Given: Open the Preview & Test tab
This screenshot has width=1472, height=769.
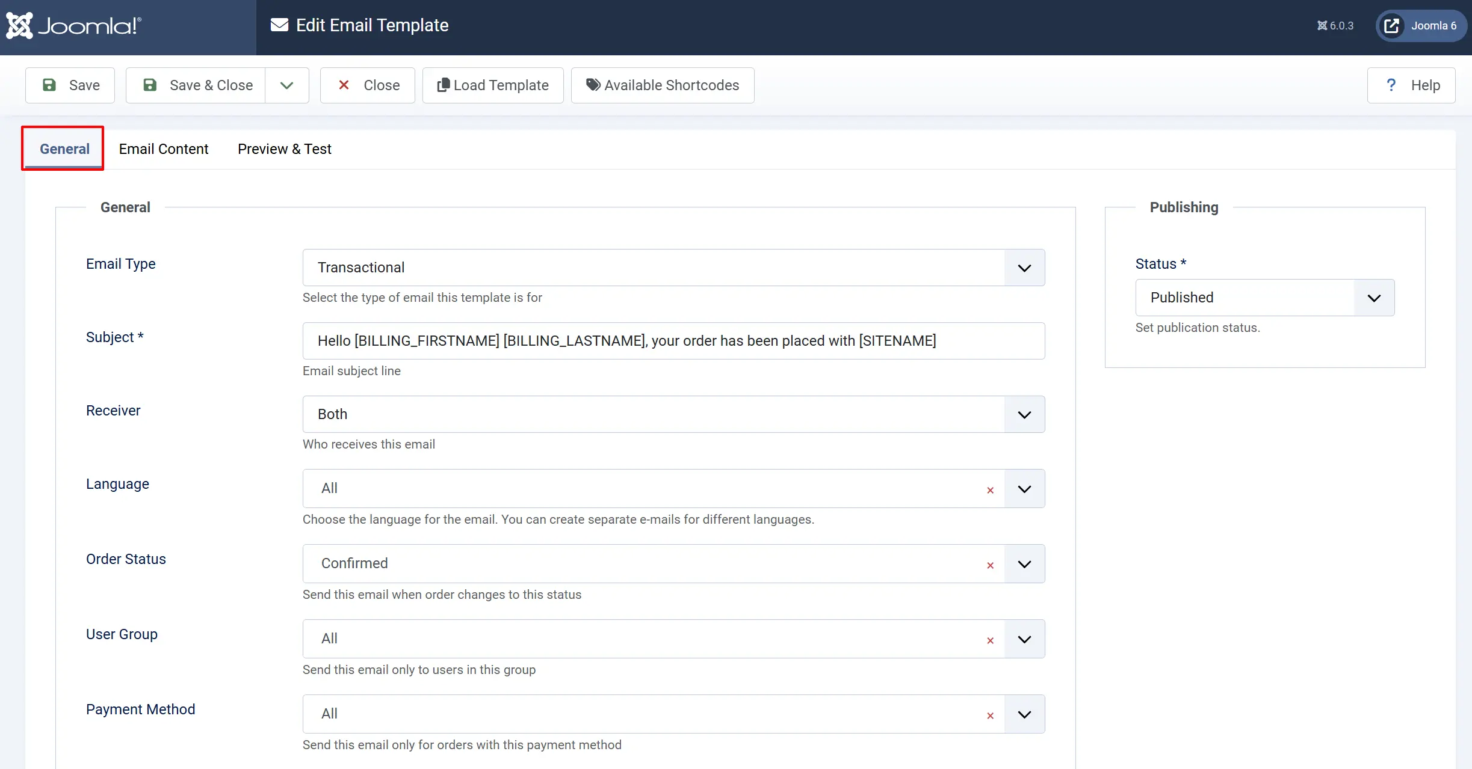Looking at the screenshot, I should [x=285, y=149].
